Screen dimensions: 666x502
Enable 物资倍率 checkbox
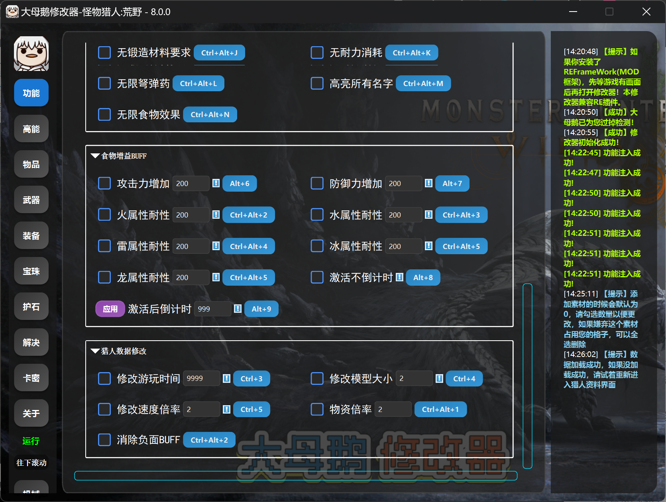(x=317, y=409)
